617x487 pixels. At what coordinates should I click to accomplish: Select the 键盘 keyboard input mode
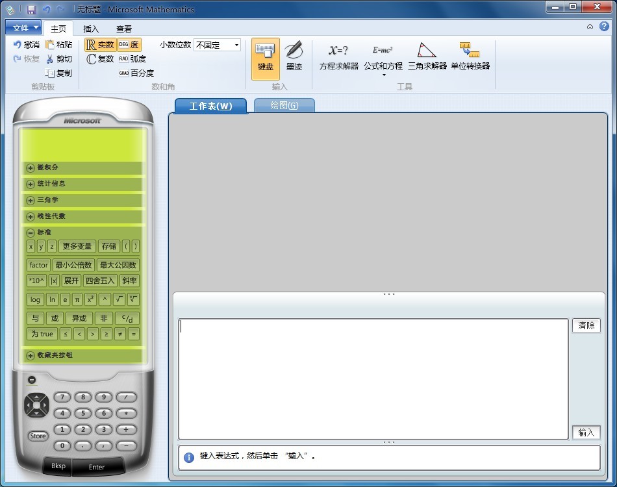265,56
